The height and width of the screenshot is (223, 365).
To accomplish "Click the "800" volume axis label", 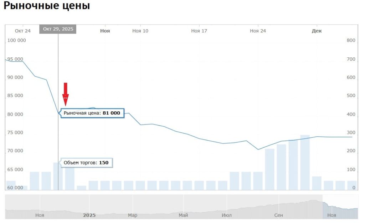I will pos(351,40).
